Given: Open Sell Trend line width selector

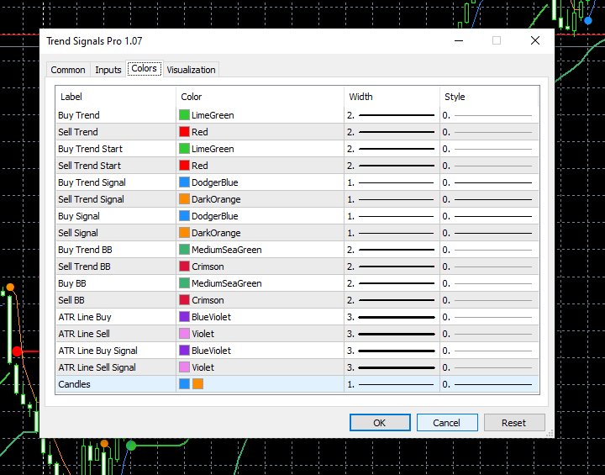Looking at the screenshot, I should click(392, 132).
